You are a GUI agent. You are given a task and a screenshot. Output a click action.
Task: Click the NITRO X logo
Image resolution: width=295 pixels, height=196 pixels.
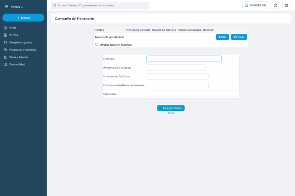[x=17, y=7]
